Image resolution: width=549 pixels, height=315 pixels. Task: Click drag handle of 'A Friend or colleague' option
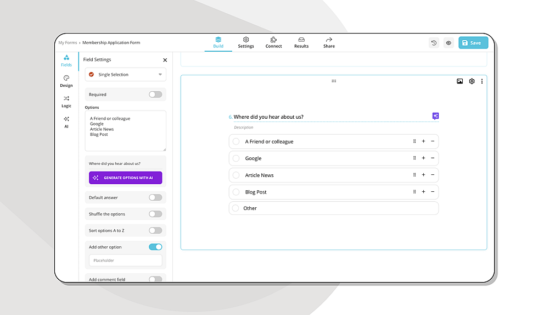[x=414, y=141]
